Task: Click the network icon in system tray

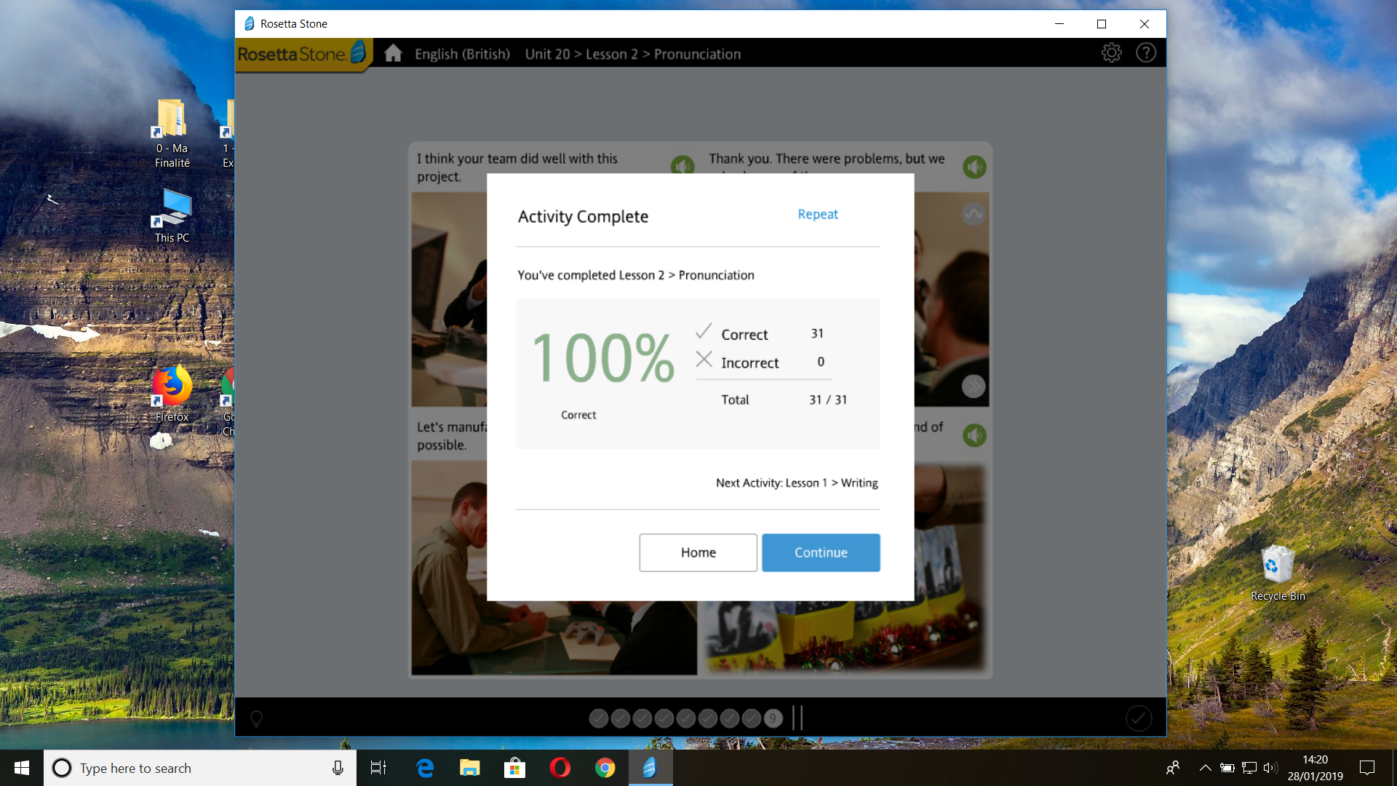Action: tap(1249, 768)
